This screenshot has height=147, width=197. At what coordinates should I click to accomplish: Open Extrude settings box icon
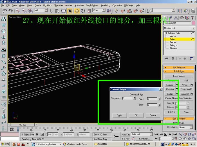177,85
